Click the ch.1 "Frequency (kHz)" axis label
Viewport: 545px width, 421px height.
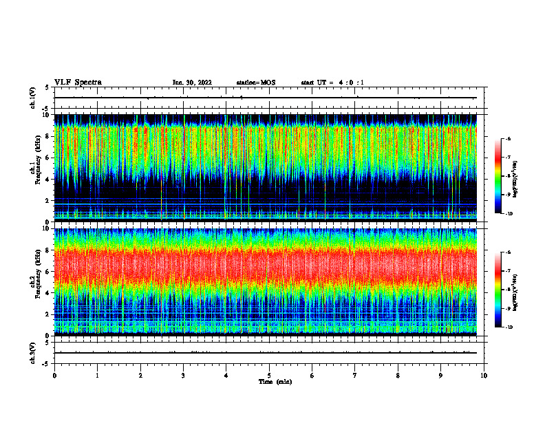click(x=39, y=160)
